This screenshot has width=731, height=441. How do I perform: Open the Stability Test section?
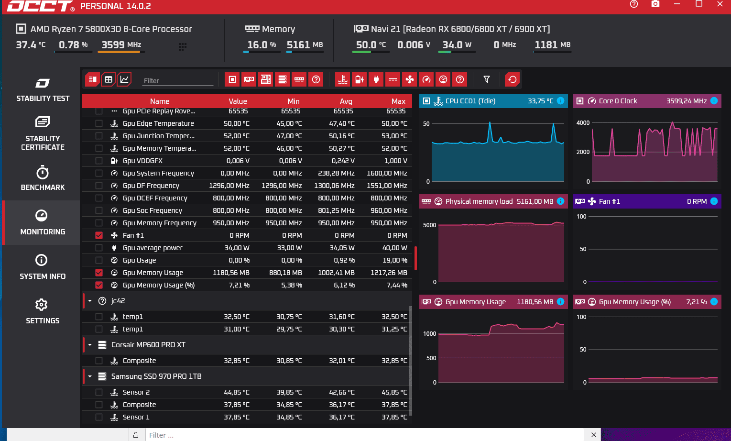(x=42, y=89)
